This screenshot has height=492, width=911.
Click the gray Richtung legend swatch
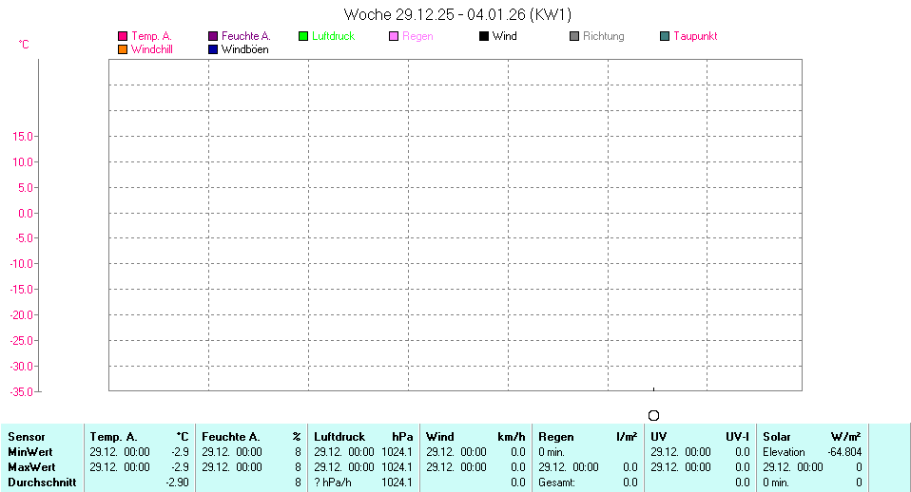coord(574,36)
